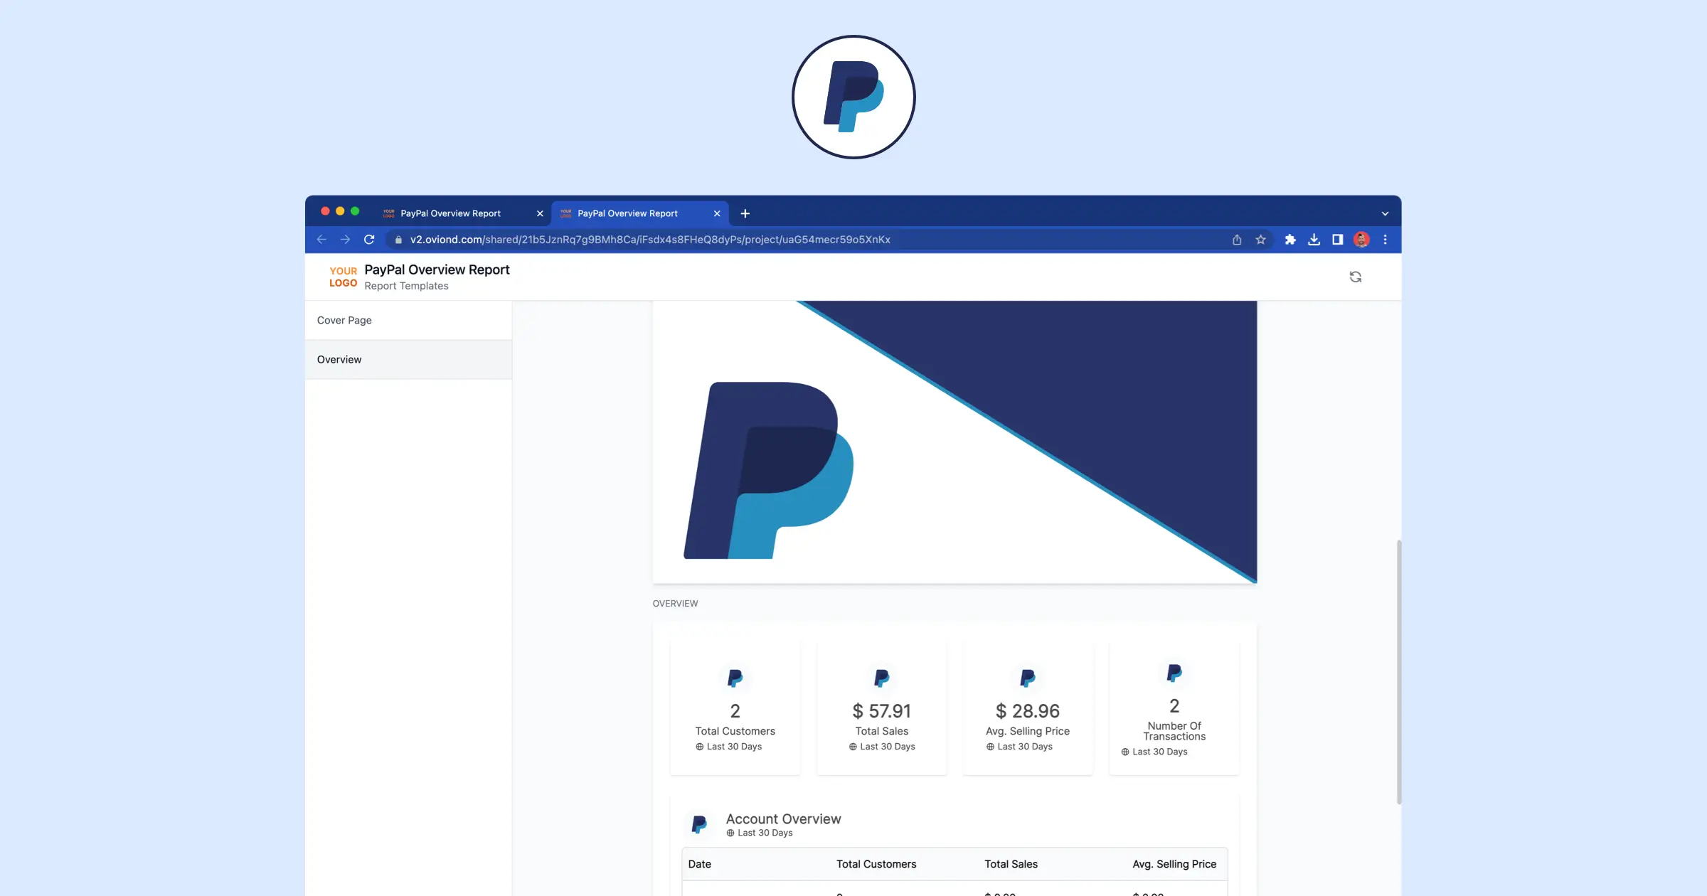
Task: Open Cover Page in the sidebar
Action: [x=408, y=320]
